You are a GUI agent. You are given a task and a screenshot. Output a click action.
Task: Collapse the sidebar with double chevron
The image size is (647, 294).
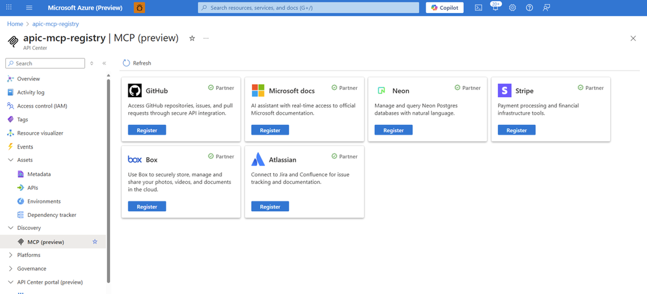(x=104, y=63)
